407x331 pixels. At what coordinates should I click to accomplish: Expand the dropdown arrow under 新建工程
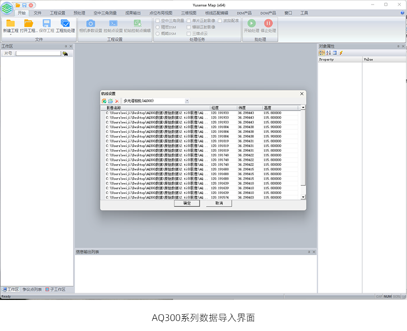pos(10,35)
